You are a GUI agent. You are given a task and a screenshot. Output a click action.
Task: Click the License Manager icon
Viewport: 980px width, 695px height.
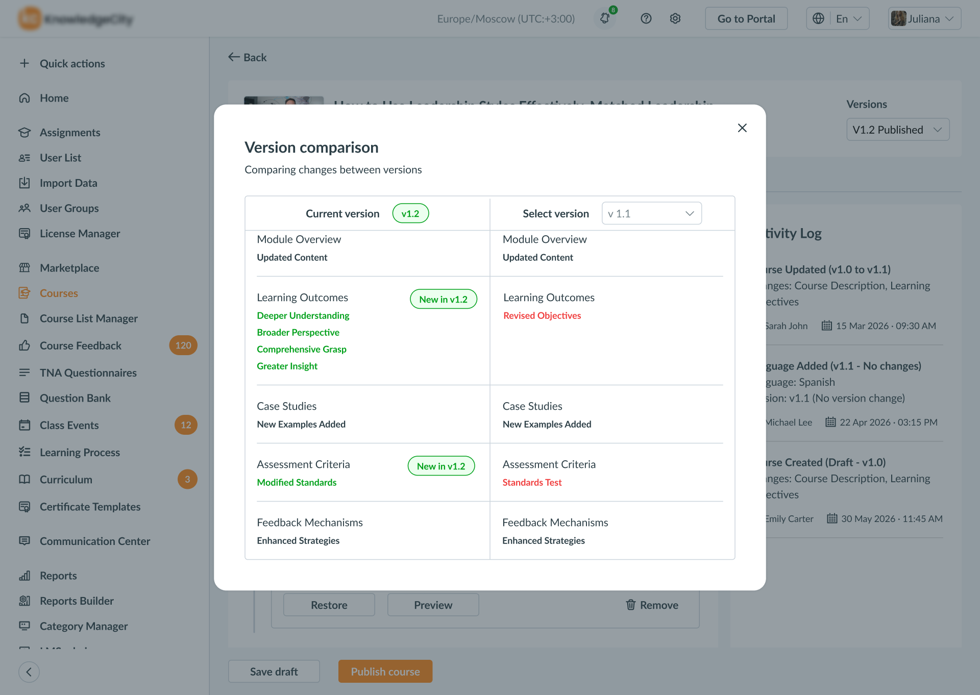[24, 233]
